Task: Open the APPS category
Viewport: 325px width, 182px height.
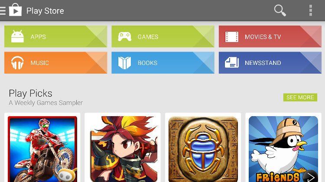Action: pos(56,36)
